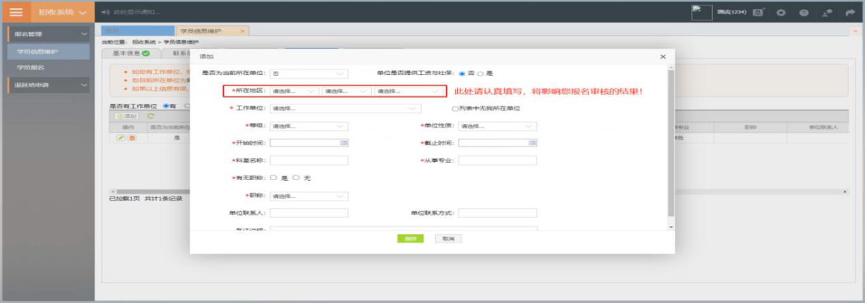The image size is (865, 303).
Task: Open third 所在地区 dropdown
Action: [409, 91]
